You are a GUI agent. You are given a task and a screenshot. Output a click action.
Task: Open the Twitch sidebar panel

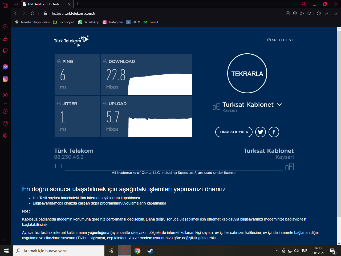click(x=5, y=51)
